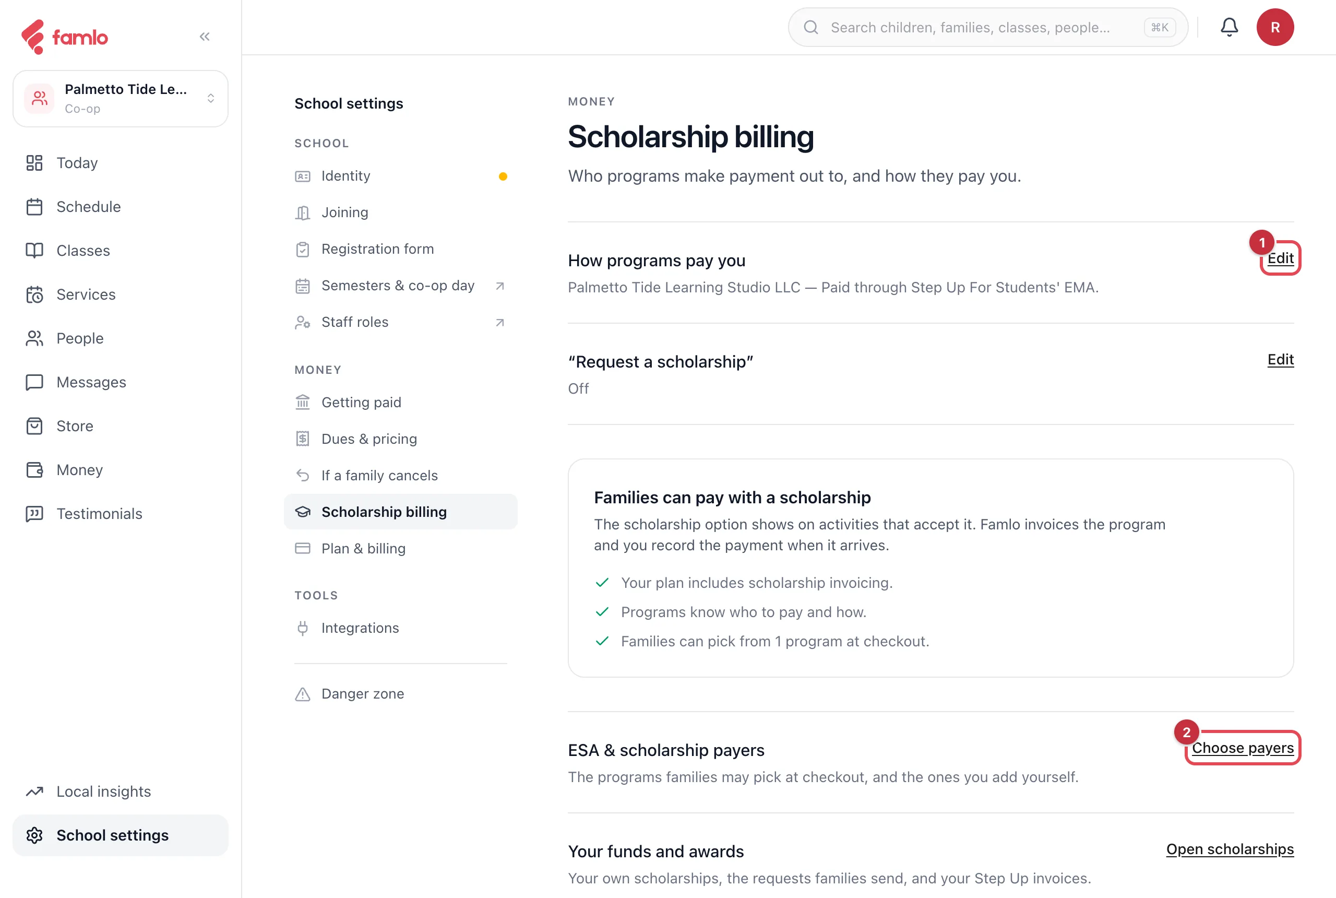Image resolution: width=1336 pixels, height=898 pixels.
Task: Open Palmetto Tide organization switcher
Action: click(120, 99)
